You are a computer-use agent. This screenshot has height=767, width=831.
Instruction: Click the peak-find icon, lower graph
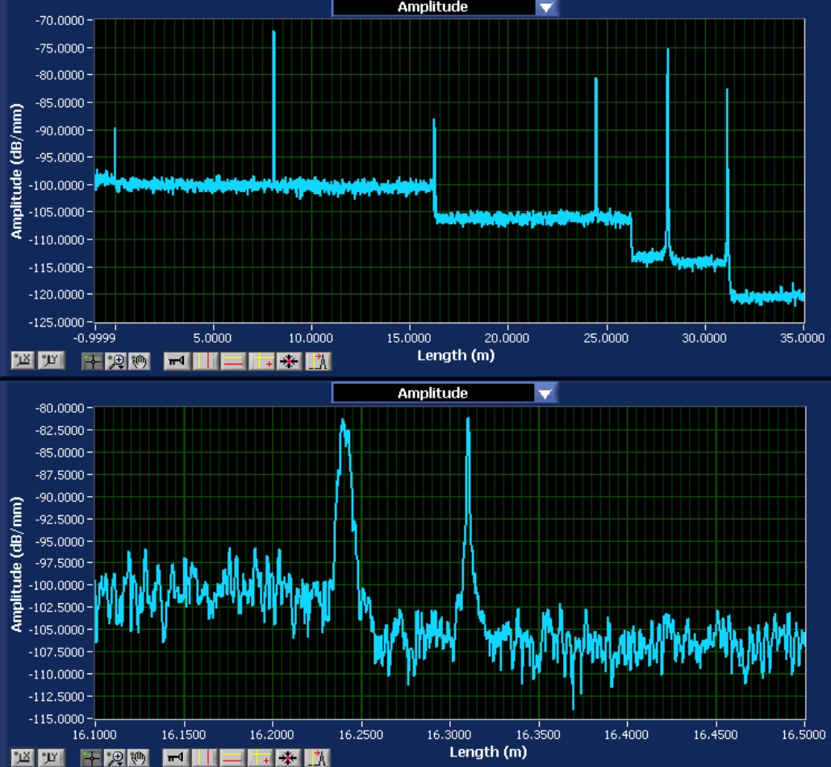pos(317,758)
